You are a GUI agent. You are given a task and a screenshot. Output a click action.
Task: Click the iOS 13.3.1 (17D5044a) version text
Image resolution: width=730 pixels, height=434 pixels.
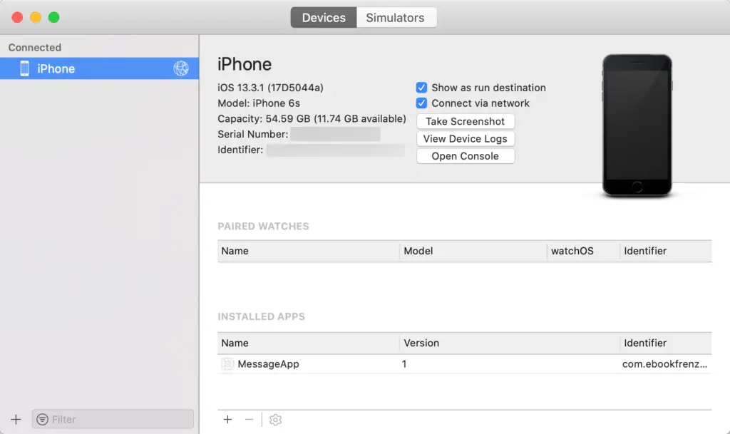pyautogui.click(x=270, y=88)
